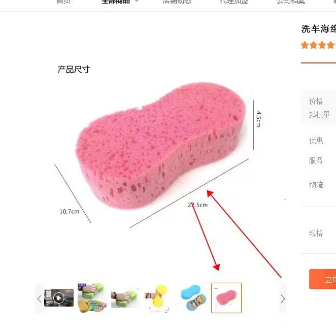Image resolution: width=336 pixels, height=336 pixels.
Task: Show next thumbnails with right arrow
Action: [283, 298]
